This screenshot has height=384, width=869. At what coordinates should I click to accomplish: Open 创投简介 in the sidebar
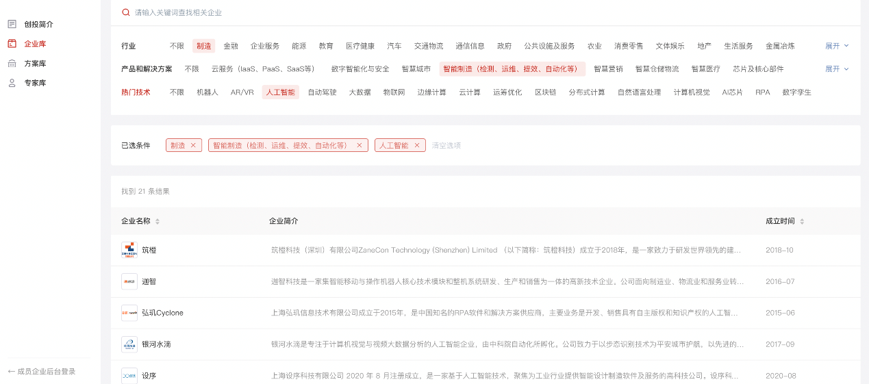click(38, 24)
